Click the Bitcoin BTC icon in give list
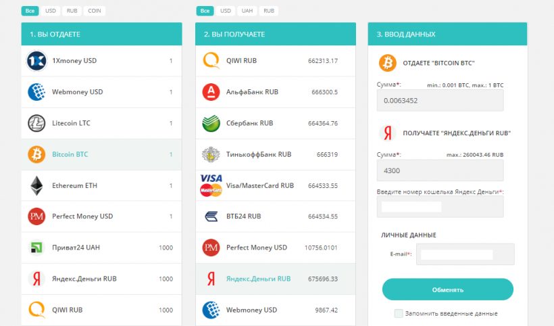 click(36, 154)
